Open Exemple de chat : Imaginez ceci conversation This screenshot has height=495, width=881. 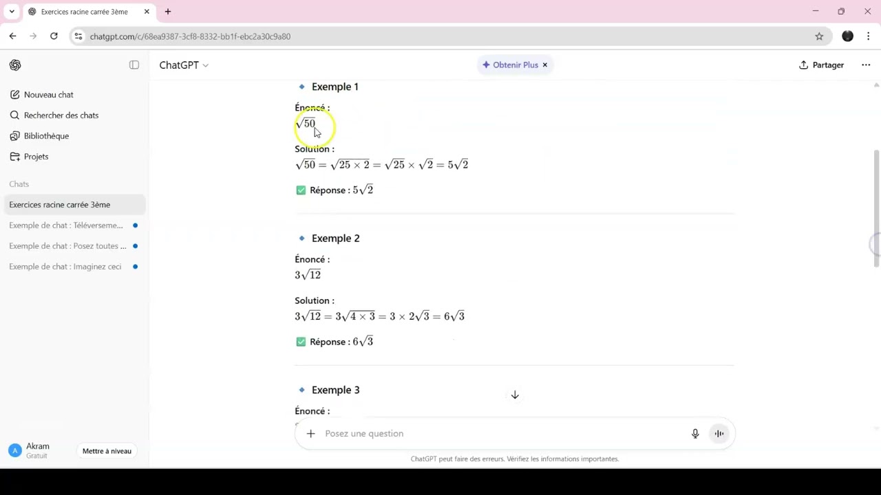74,267
